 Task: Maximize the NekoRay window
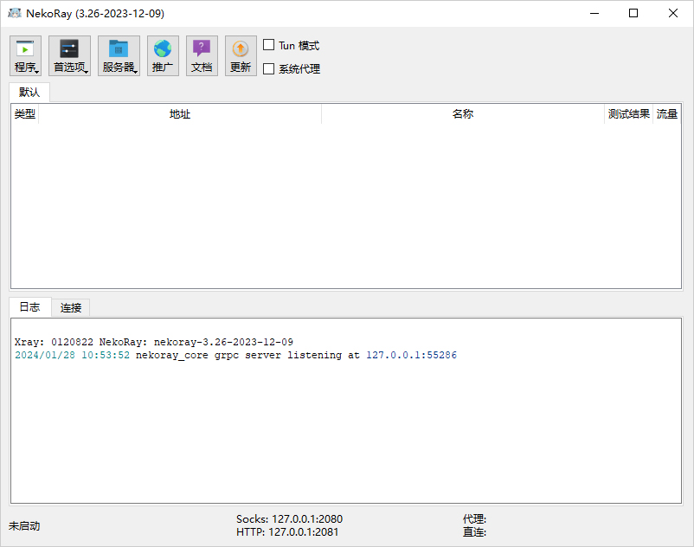pos(633,14)
